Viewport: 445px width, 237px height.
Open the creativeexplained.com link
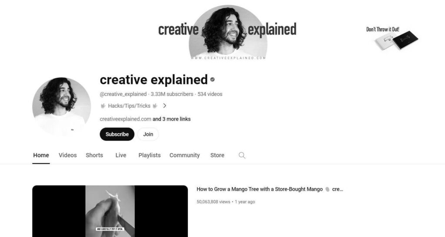pos(126,119)
